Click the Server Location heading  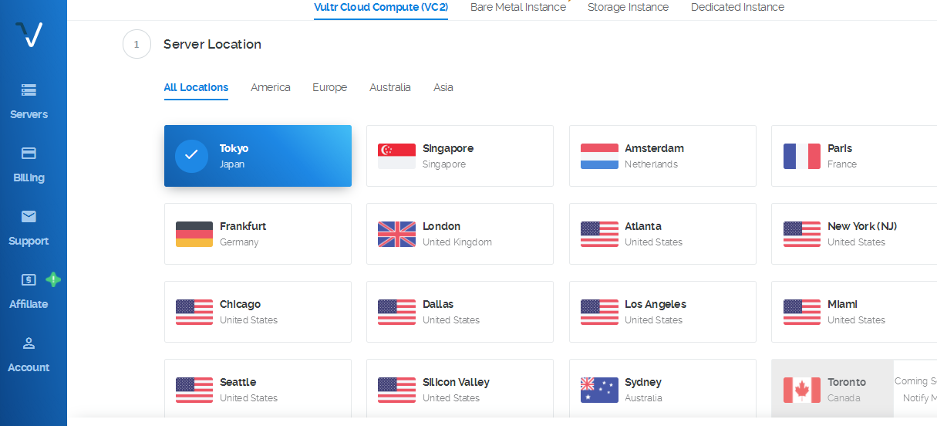tap(212, 44)
